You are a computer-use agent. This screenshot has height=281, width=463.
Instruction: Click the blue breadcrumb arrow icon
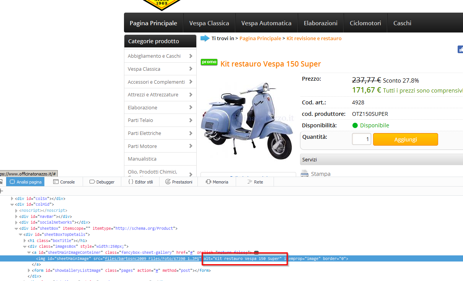[205, 38]
